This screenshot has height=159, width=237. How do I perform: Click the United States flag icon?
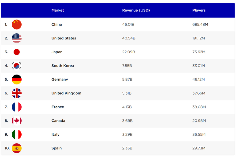tap(17, 38)
